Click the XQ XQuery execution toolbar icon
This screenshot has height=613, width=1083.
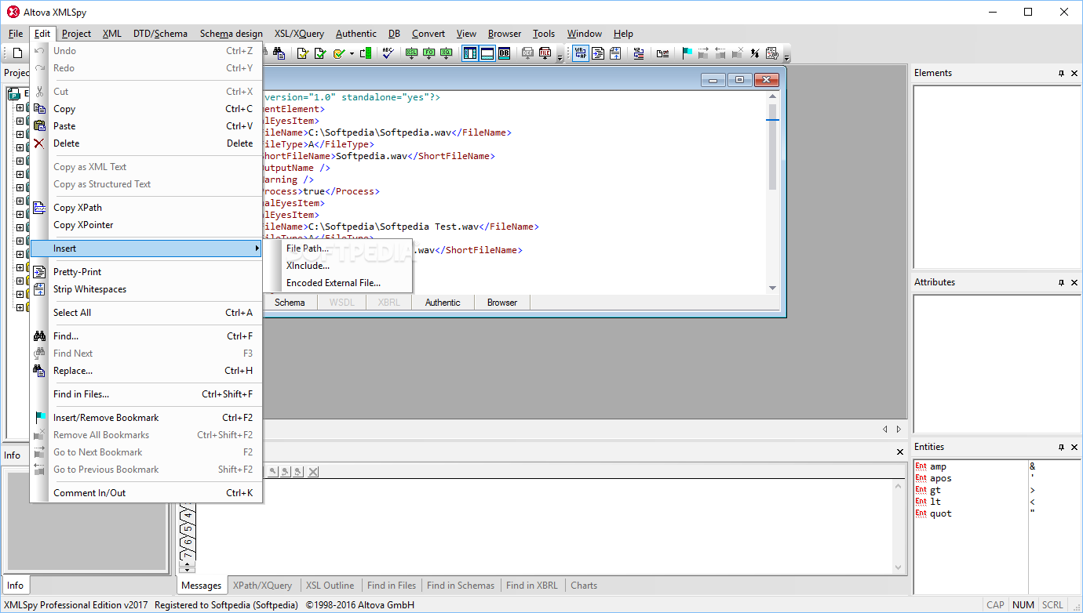point(446,53)
